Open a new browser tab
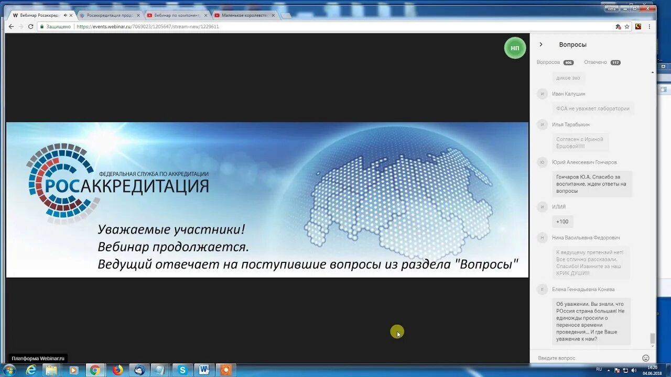The image size is (671, 377). coord(286,15)
